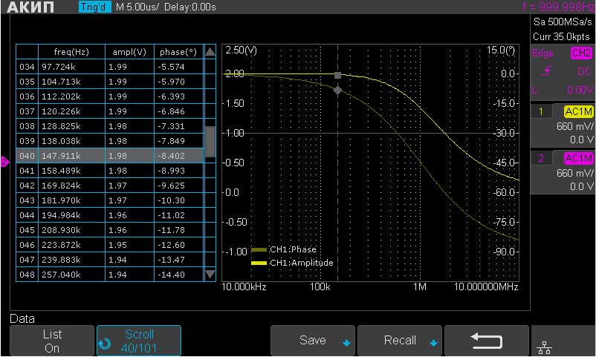Click the Scroll knob rotation icon
The image size is (596, 357).
(104, 341)
